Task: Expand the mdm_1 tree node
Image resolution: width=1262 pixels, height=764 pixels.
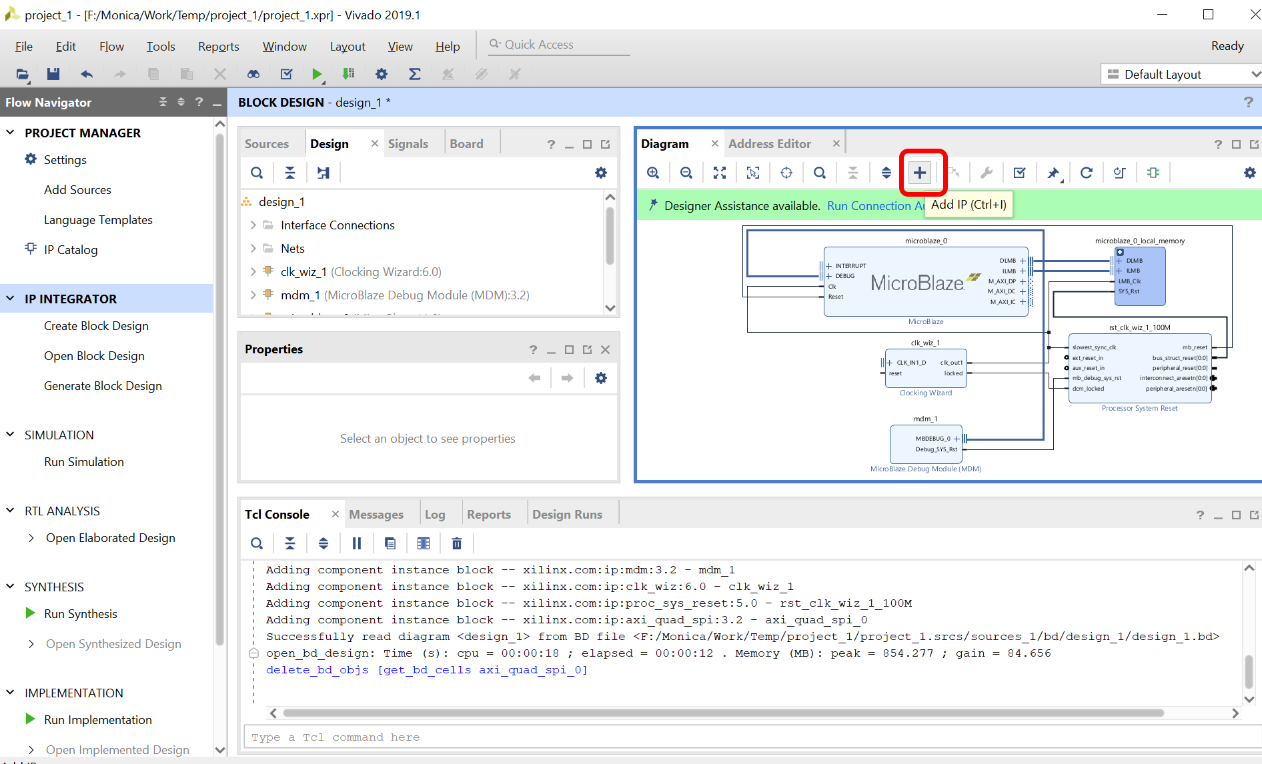Action: 253,295
